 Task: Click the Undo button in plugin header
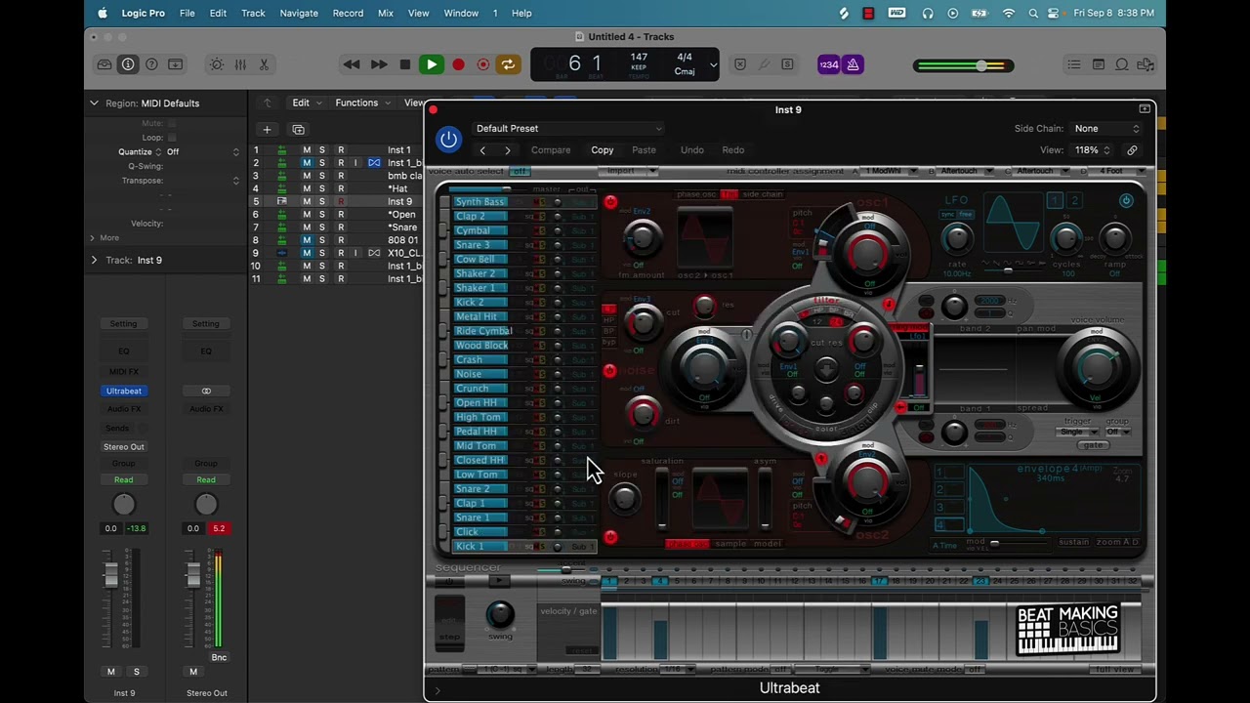point(692,150)
